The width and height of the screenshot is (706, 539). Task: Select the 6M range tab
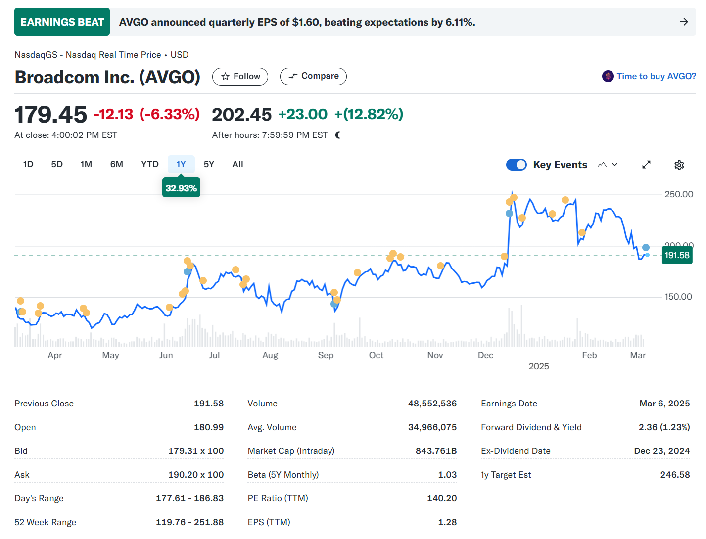(x=117, y=164)
